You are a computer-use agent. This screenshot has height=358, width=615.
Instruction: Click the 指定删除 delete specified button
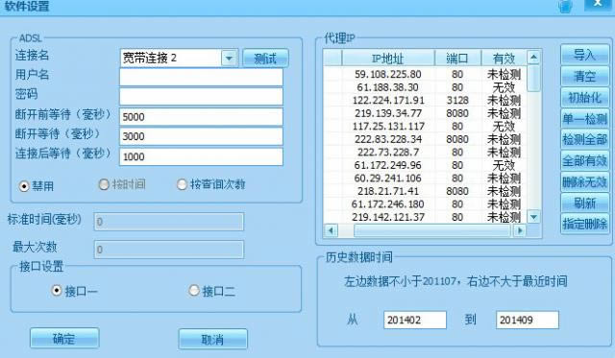coord(584,224)
